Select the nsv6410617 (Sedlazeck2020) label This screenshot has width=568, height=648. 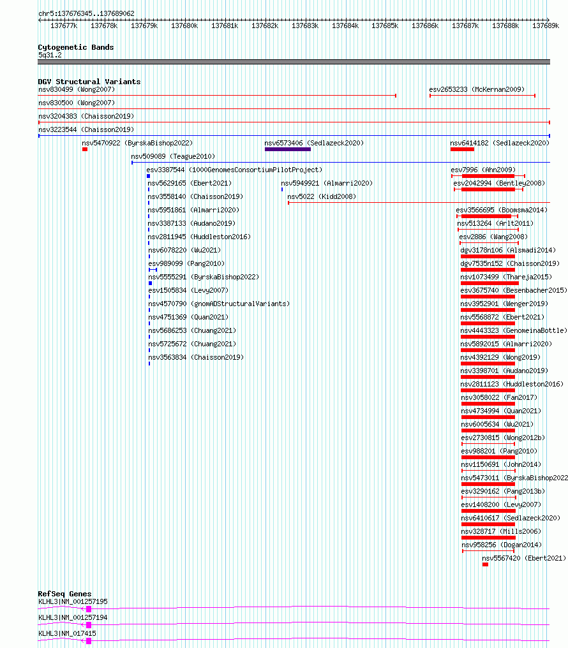click(511, 518)
